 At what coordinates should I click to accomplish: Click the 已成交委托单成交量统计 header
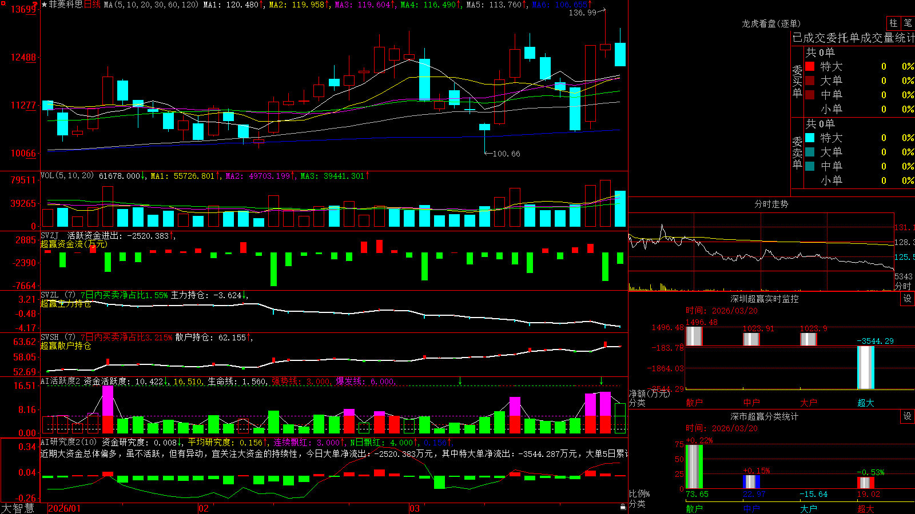pyautogui.click(x=853, y=38)
